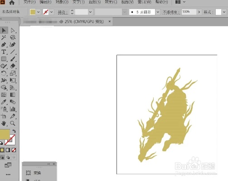
Task: Open Change Screen Mode button
Action: 8,165
